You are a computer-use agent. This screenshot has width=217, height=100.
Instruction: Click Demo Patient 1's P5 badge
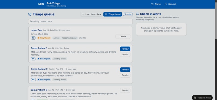pos(33,59)
